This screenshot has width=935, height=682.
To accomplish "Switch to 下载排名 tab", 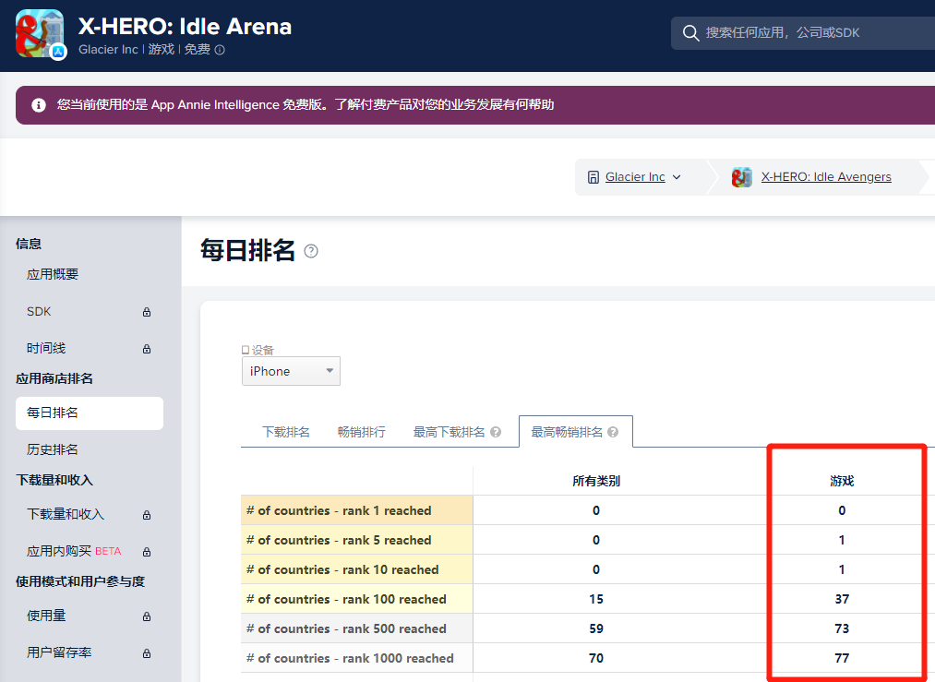I will (x=286, y=432).
